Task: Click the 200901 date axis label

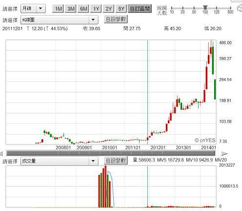Action: pos(84,148)
